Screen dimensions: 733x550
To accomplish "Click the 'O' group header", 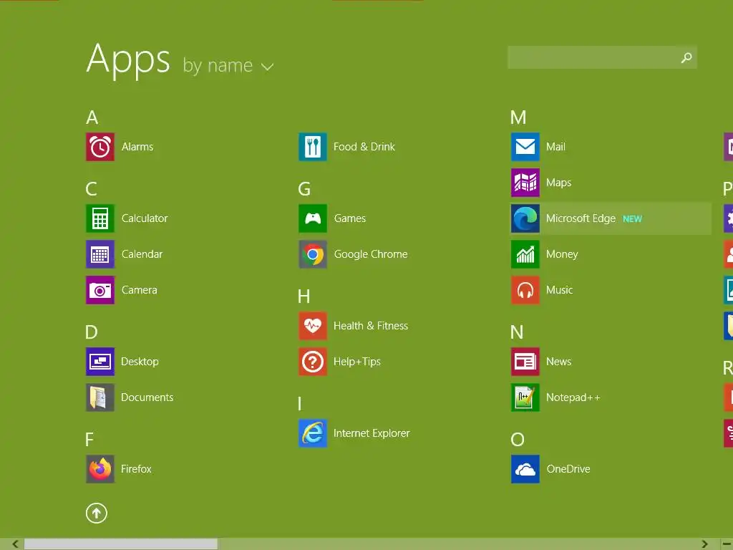I will click(x=518, y=440).
